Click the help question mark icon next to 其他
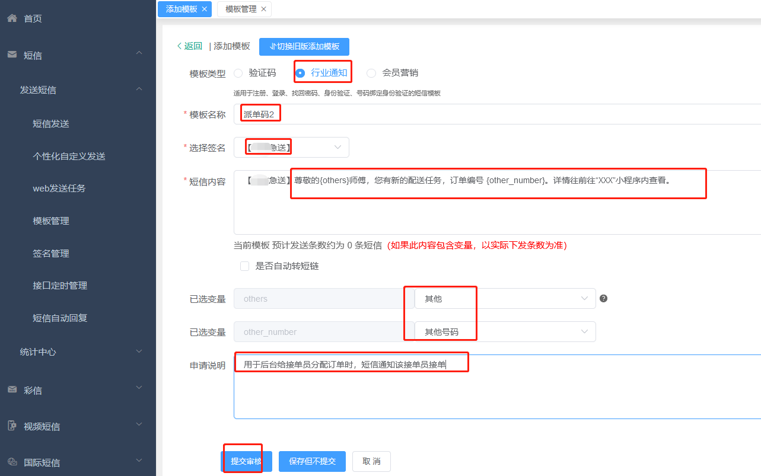 point(604,298)
